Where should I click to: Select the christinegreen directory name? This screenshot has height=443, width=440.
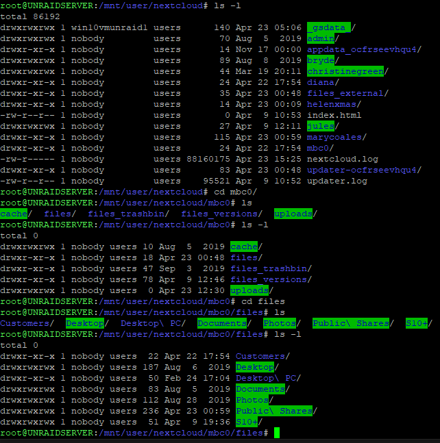coord(345,71)
